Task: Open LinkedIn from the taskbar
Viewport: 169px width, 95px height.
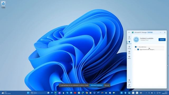Action: point(129,93)
